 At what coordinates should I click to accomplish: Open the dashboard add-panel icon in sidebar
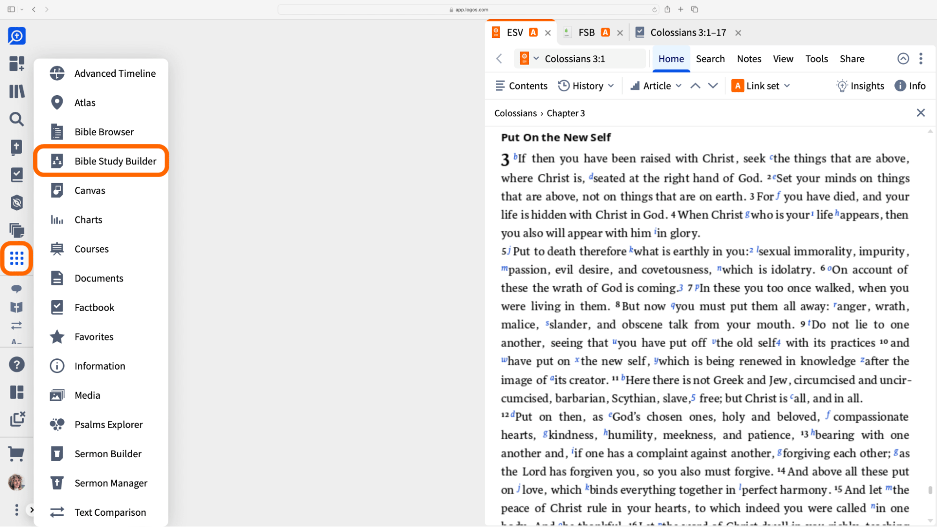coord(16,64)
